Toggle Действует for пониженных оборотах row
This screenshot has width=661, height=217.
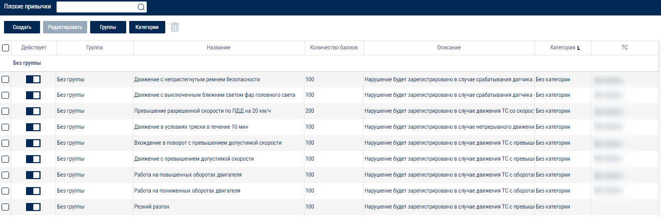click(x=33, y=191)
